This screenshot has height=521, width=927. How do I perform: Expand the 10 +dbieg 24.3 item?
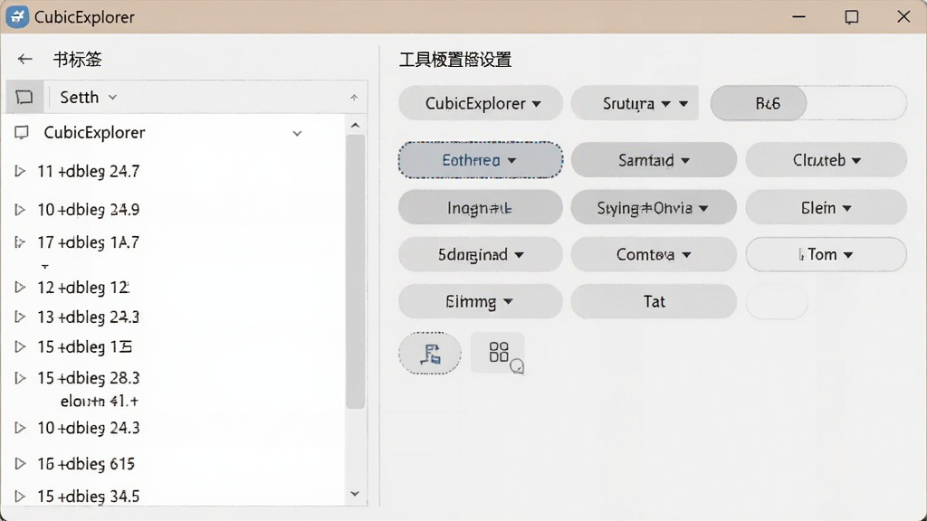coord(20,428)
